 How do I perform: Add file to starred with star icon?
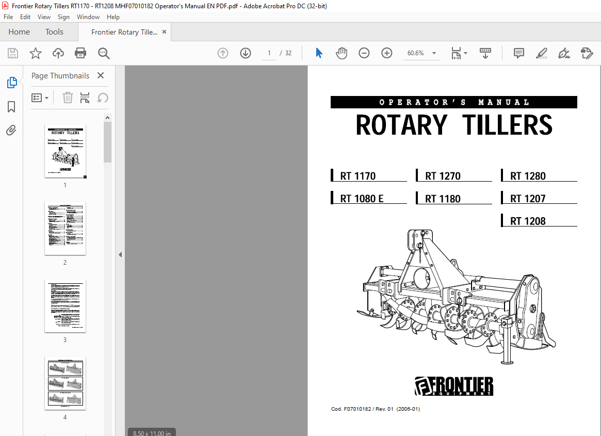point(35,53)
